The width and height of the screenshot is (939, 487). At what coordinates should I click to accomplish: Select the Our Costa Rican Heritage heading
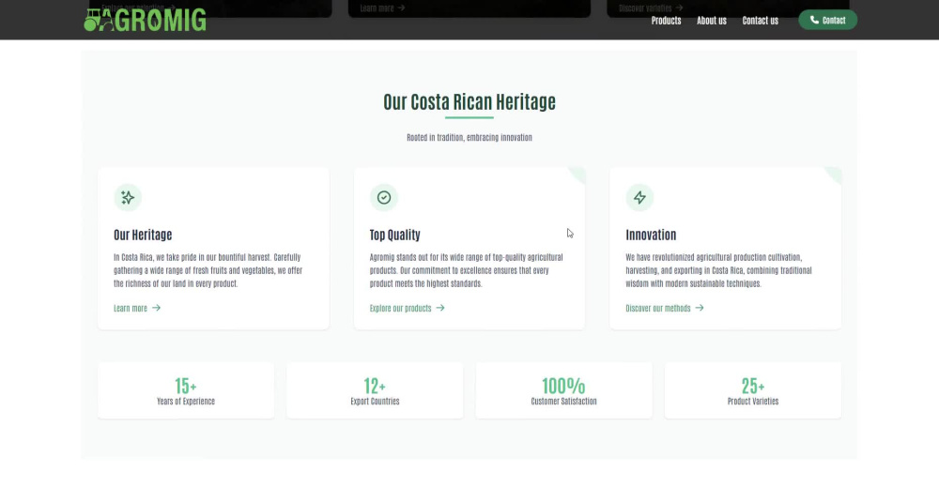coord(469,101)
